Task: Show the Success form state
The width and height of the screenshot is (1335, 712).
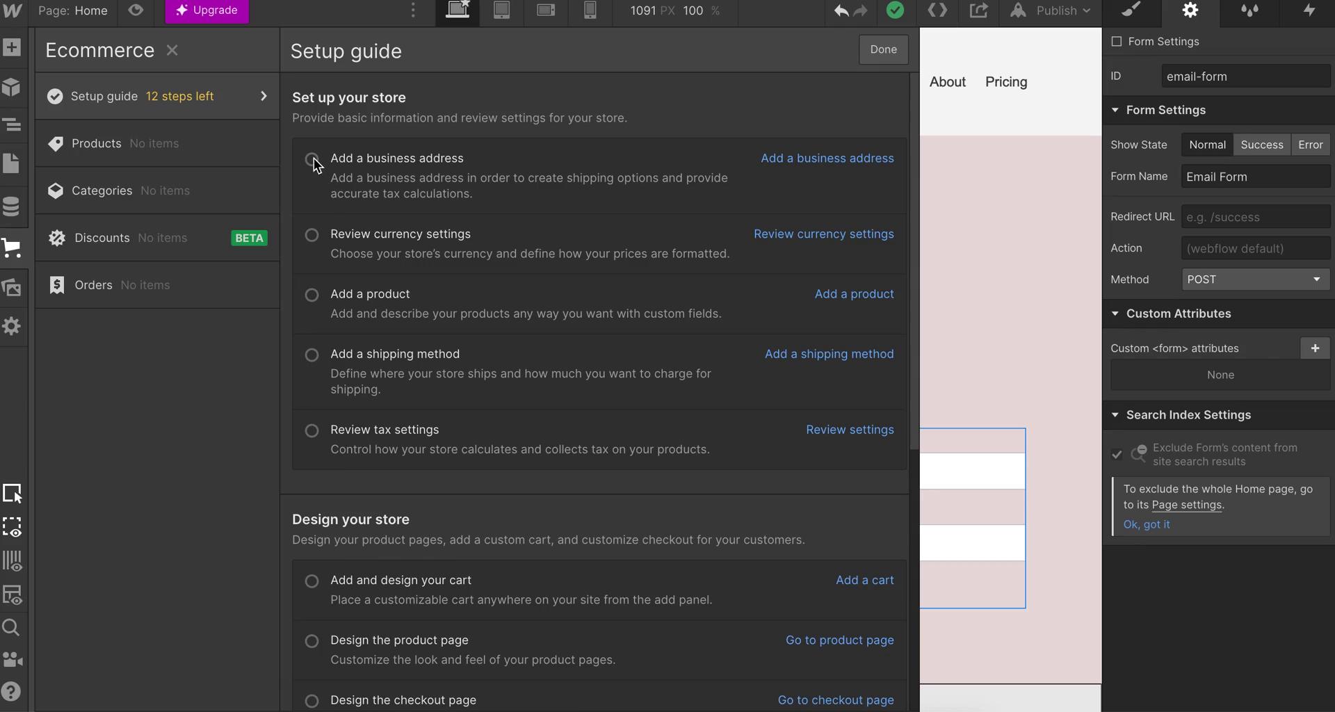Action: pyautogui.click(x=1261, y=145)
